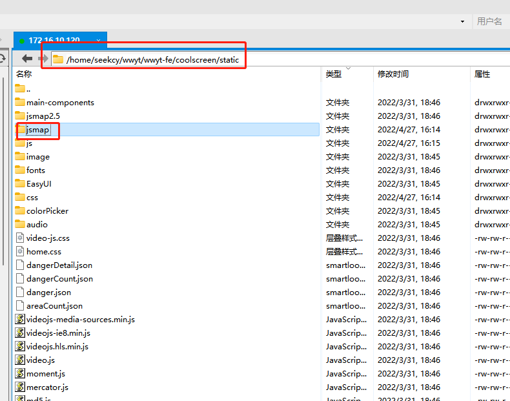Click the home.css file icon
The image size is (510, 401).
click(x=20, y=251)
